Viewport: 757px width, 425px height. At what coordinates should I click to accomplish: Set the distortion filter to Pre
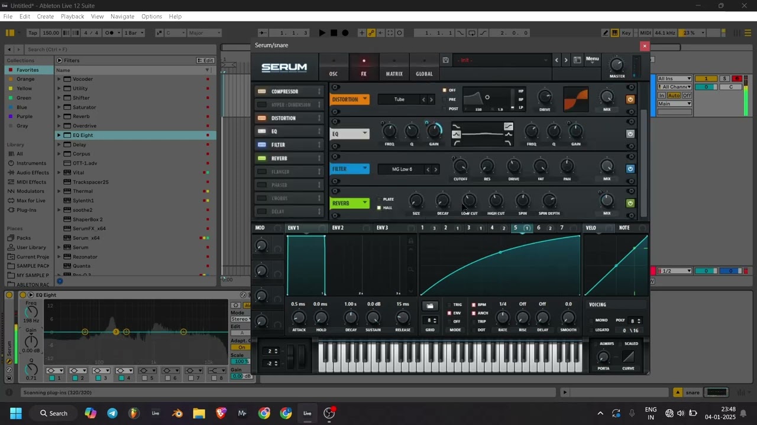pyautogui.click(x=449, y=100)
